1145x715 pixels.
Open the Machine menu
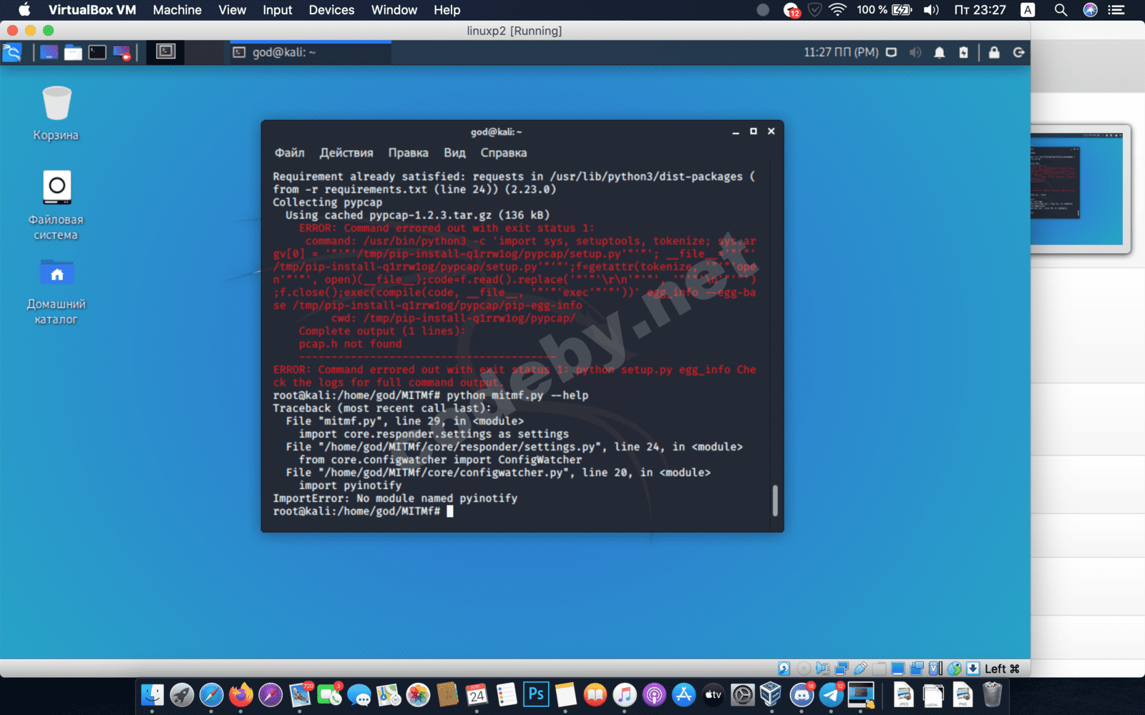(x=177, y=10)
